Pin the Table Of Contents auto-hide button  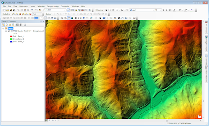tap(41, 21)
